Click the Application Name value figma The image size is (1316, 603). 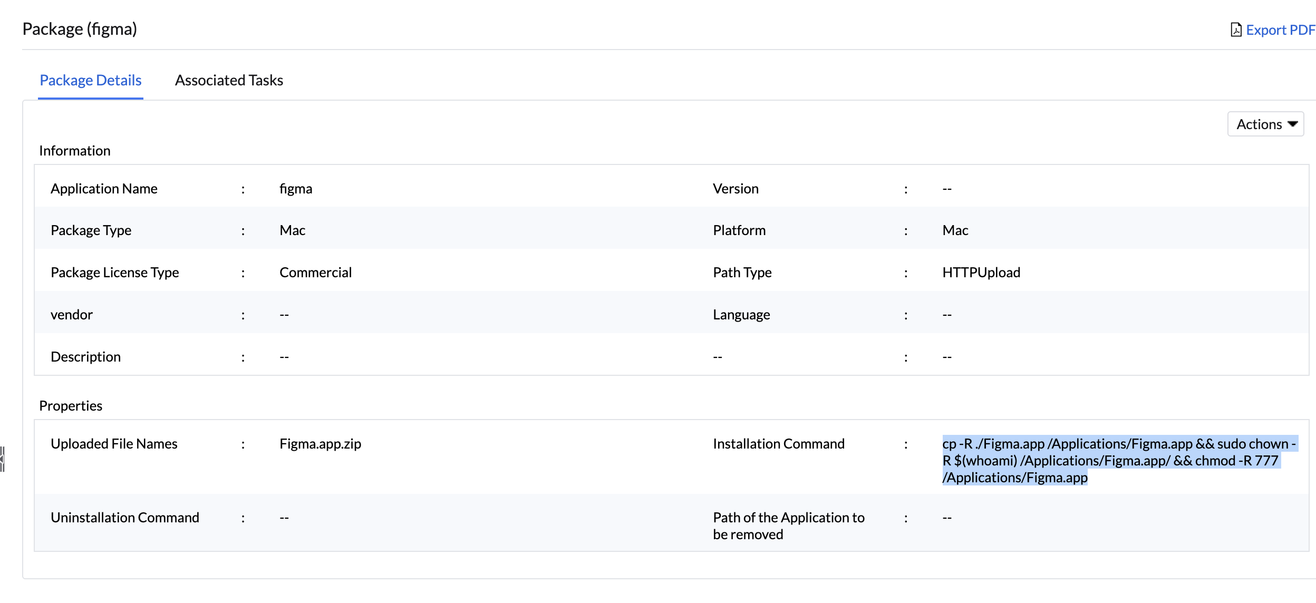pos(296,189)
